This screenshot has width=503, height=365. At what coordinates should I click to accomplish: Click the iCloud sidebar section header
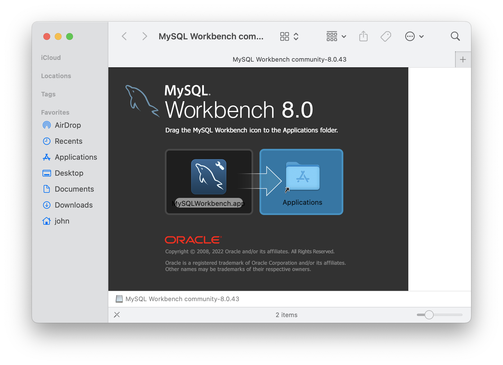coord(51,58)
